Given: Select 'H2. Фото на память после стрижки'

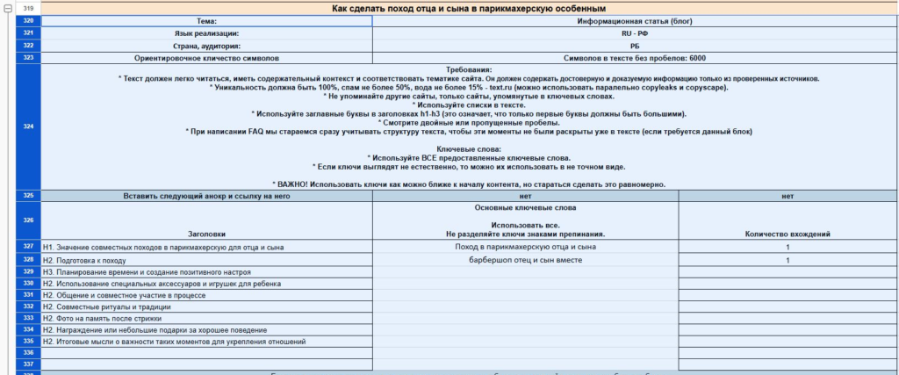Looking at the screenshot, I should (206, 318).
